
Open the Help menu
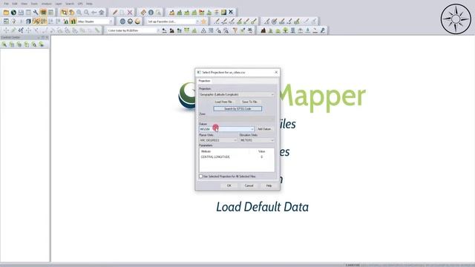89,4
